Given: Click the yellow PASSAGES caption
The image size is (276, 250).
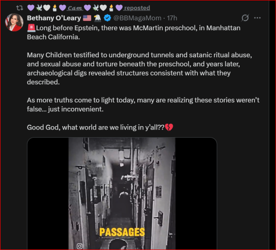Looking at the screenshot, I should [122, 232].
